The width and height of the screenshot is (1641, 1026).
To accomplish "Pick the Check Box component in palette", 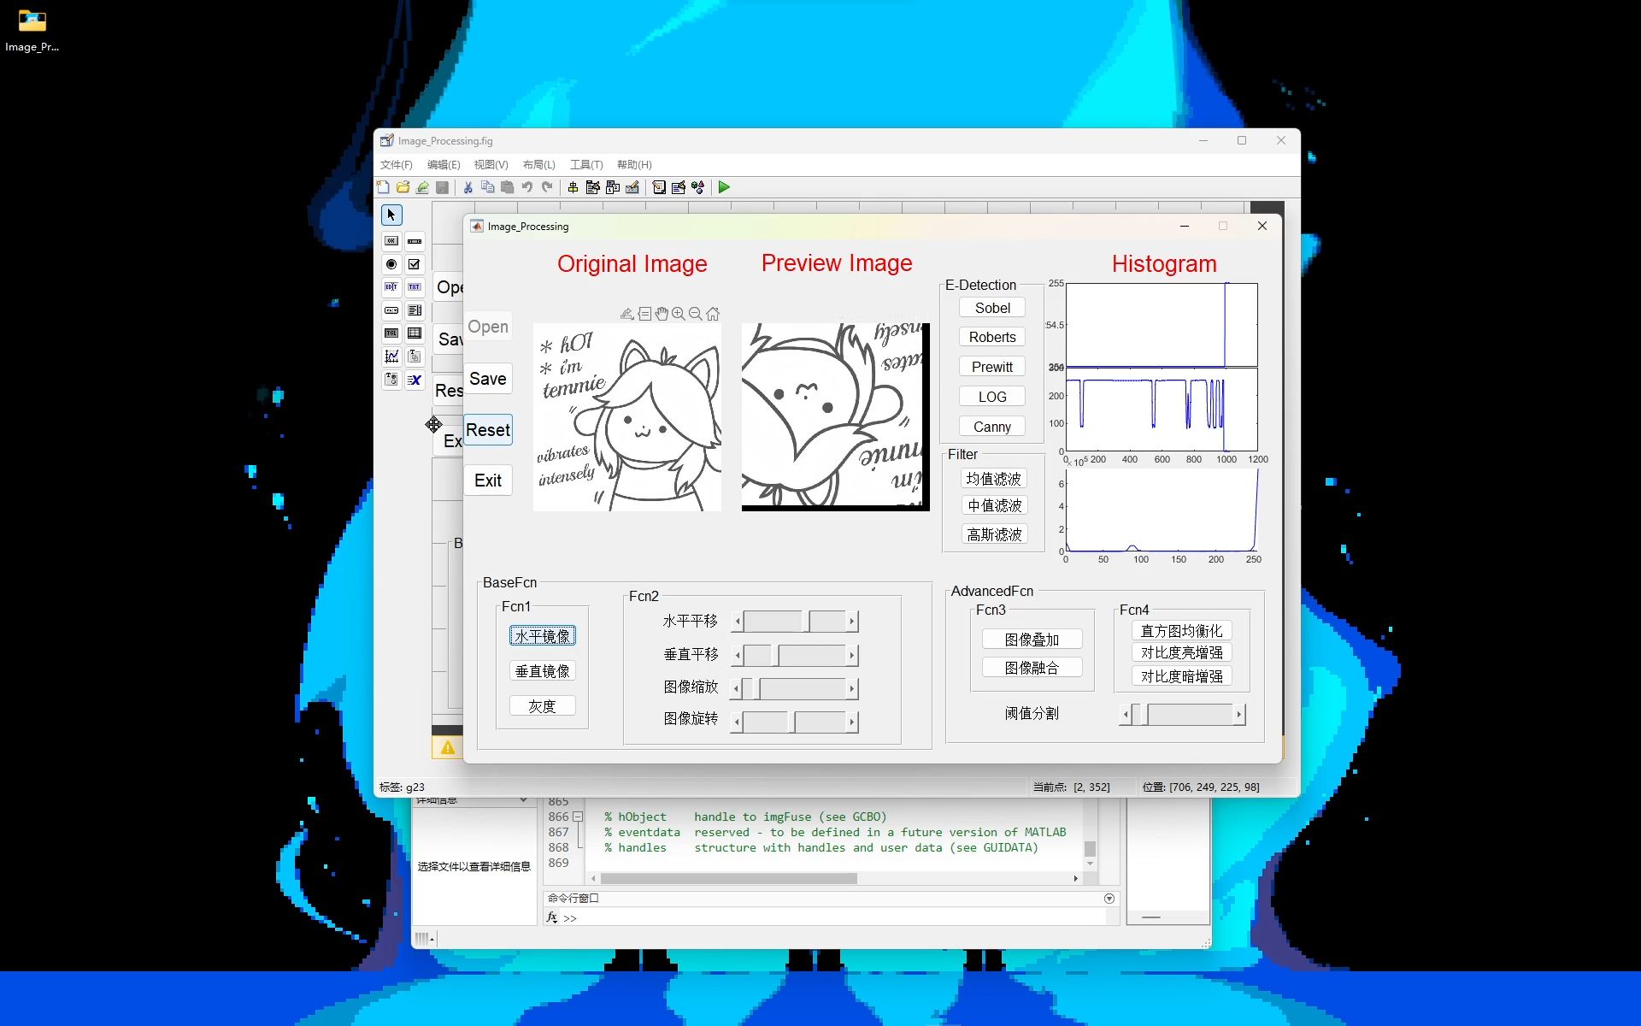I will [x=415, y=264].
